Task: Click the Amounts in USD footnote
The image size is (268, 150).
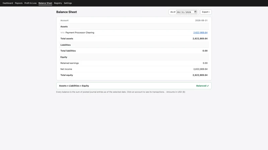Action: pyautogui.click(x=176, y=92)
